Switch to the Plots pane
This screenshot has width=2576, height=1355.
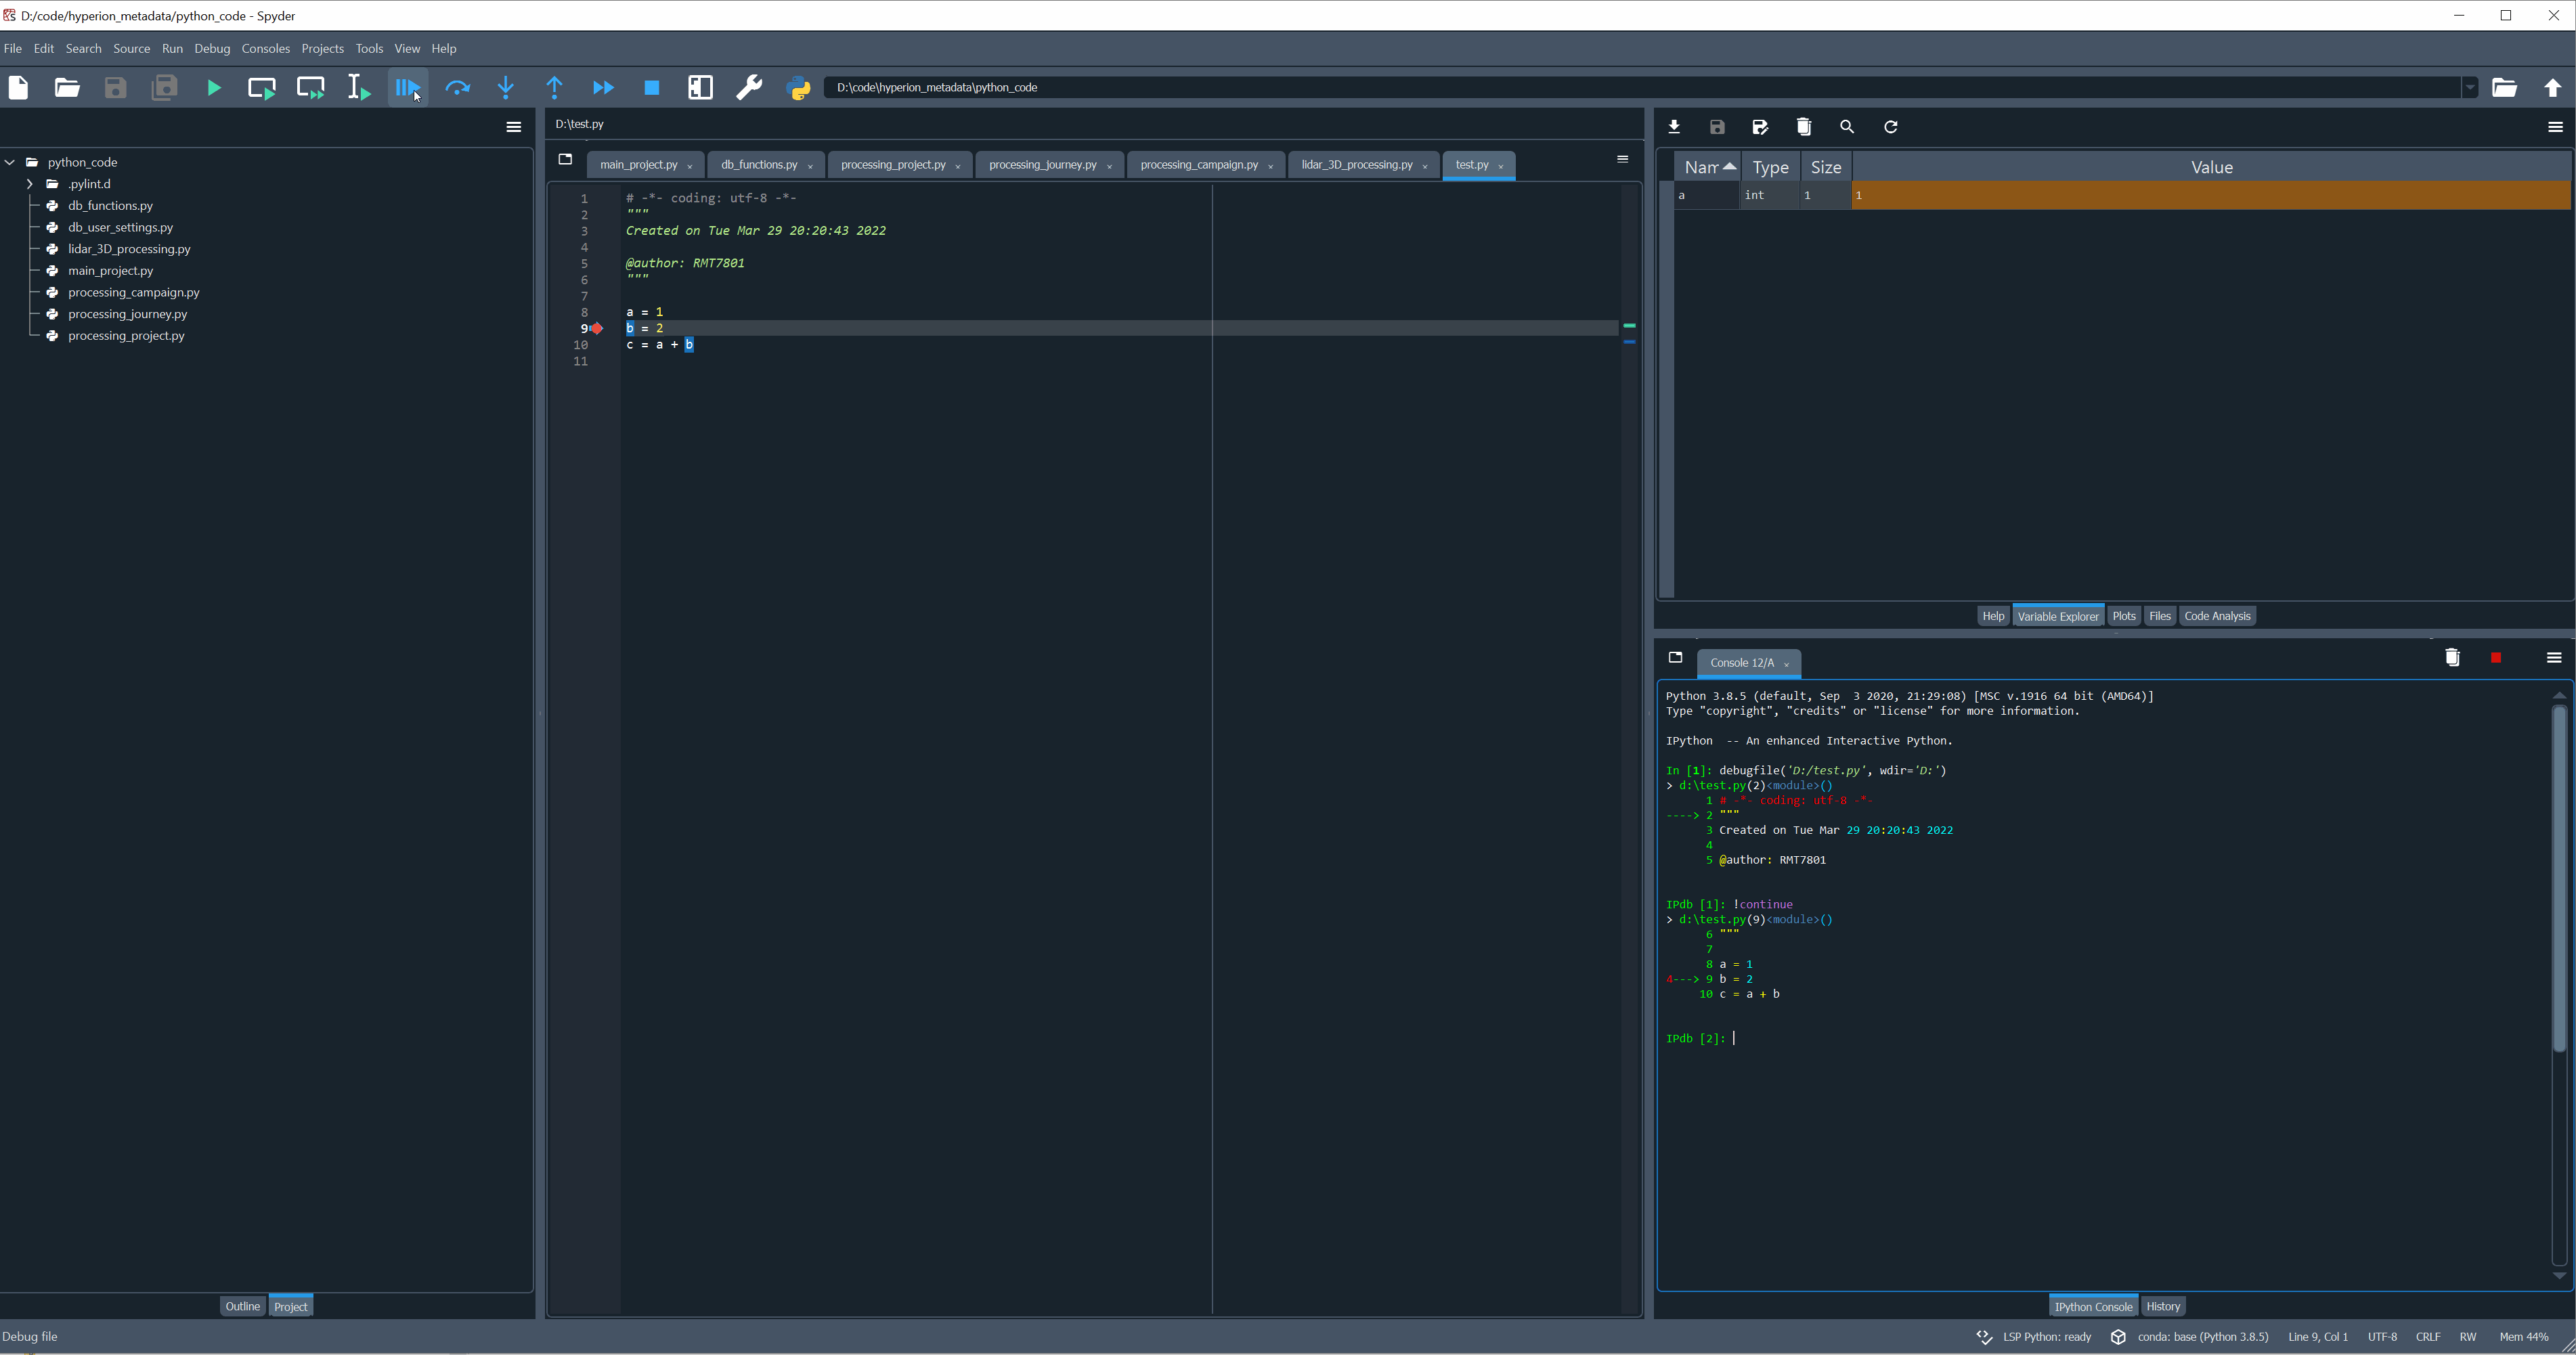pos(2123,616)
